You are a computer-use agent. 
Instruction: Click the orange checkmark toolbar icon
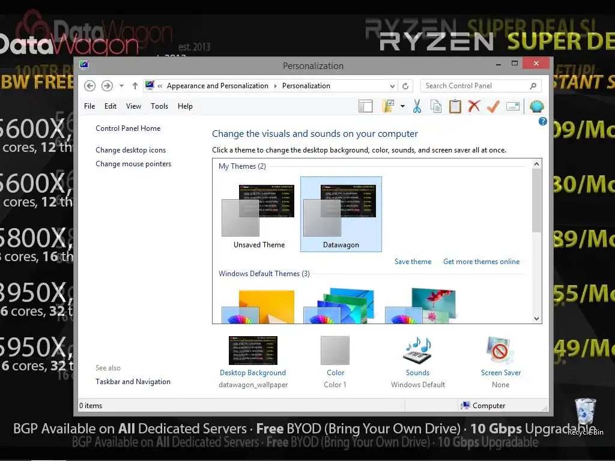pos(493,106)
